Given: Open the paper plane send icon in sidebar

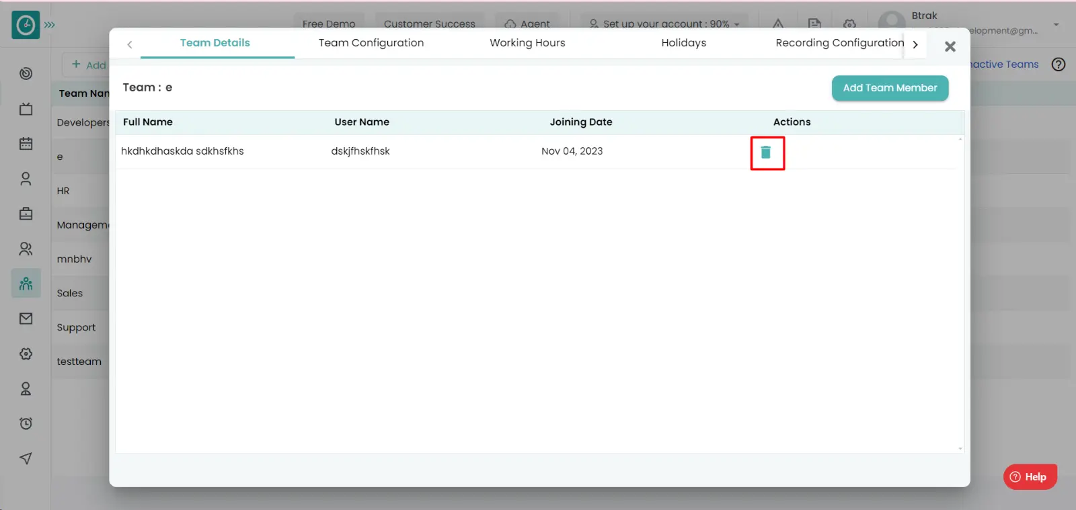Looking at the screenshot, I should click(26, 458).
